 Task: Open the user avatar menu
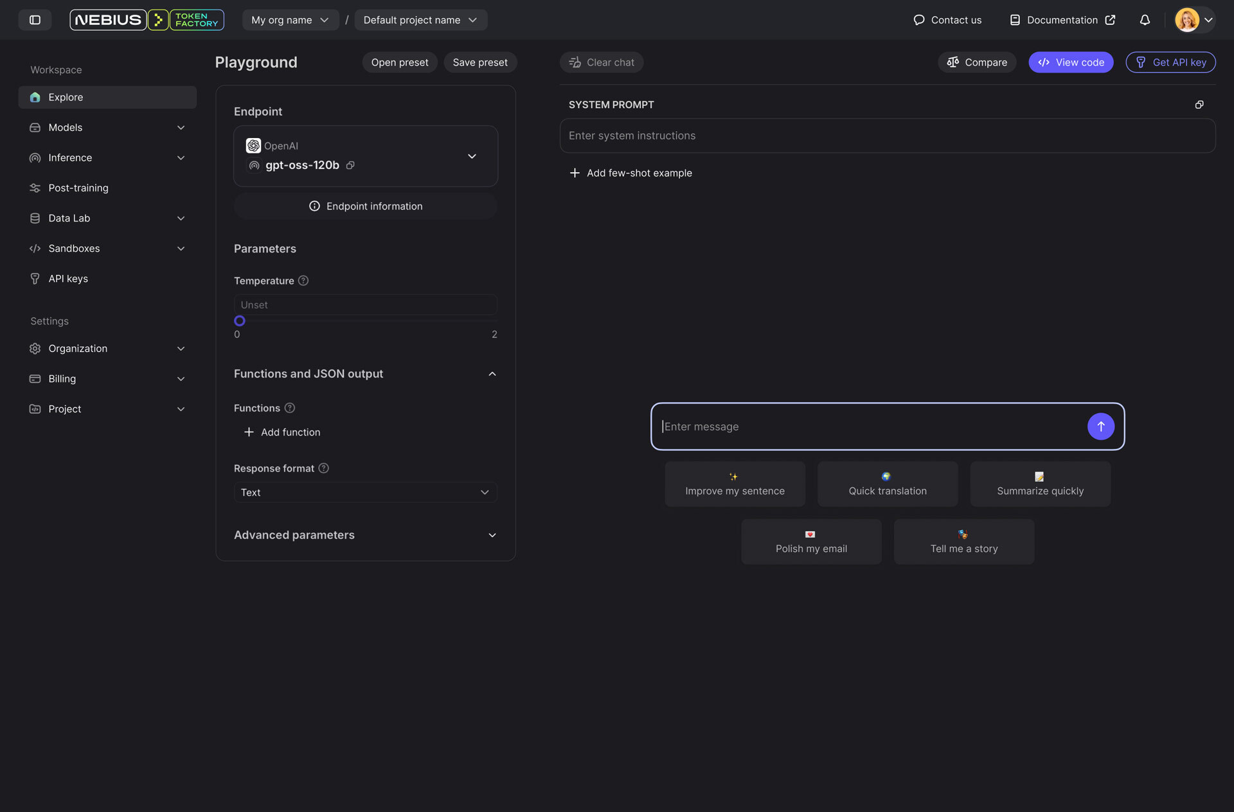(x=1194, y=20)
